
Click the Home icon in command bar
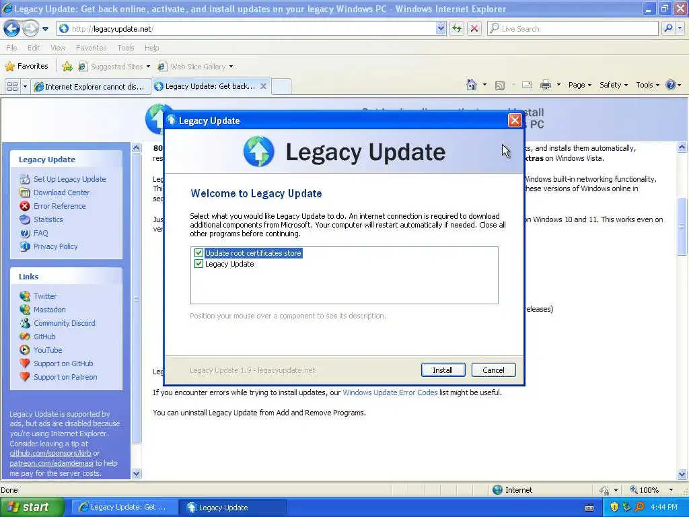(x=472, y=84)
